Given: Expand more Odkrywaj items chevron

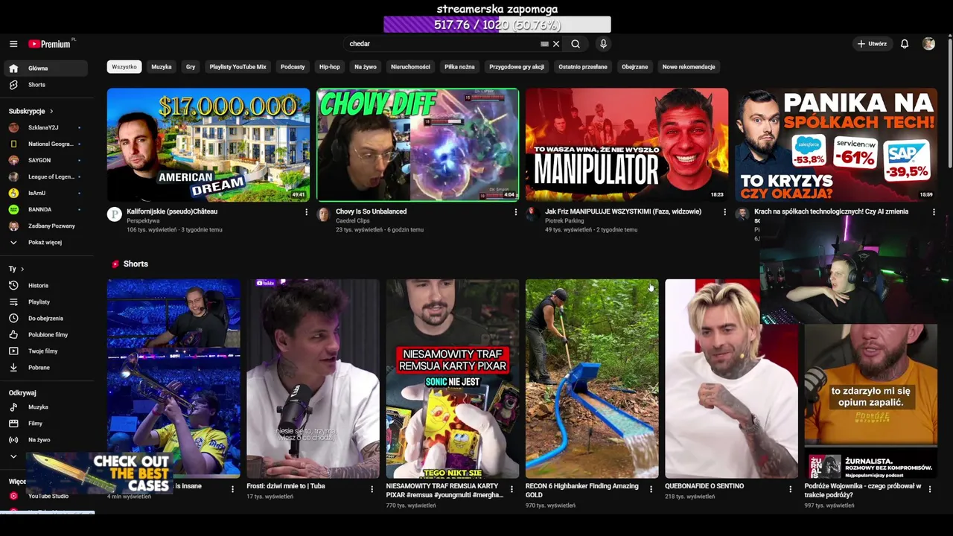Looking at the screenshot, I should (13, 456).
